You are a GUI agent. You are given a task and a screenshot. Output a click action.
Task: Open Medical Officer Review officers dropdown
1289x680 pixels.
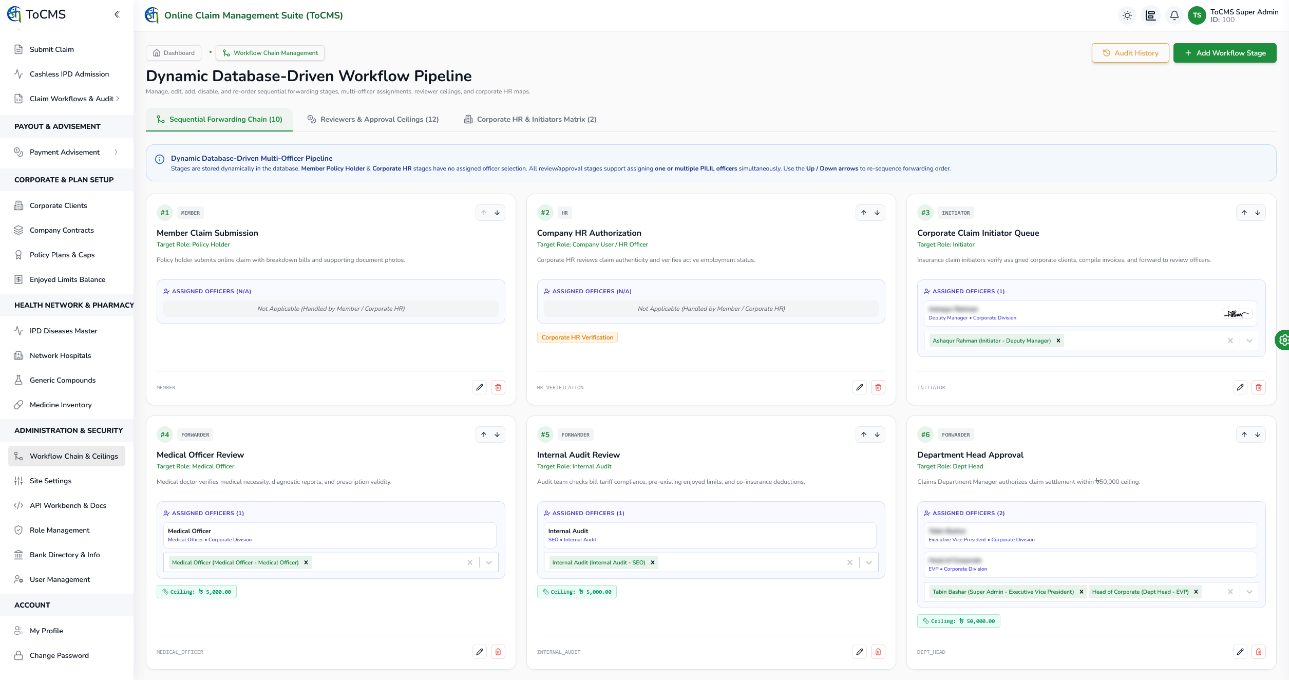489,562
